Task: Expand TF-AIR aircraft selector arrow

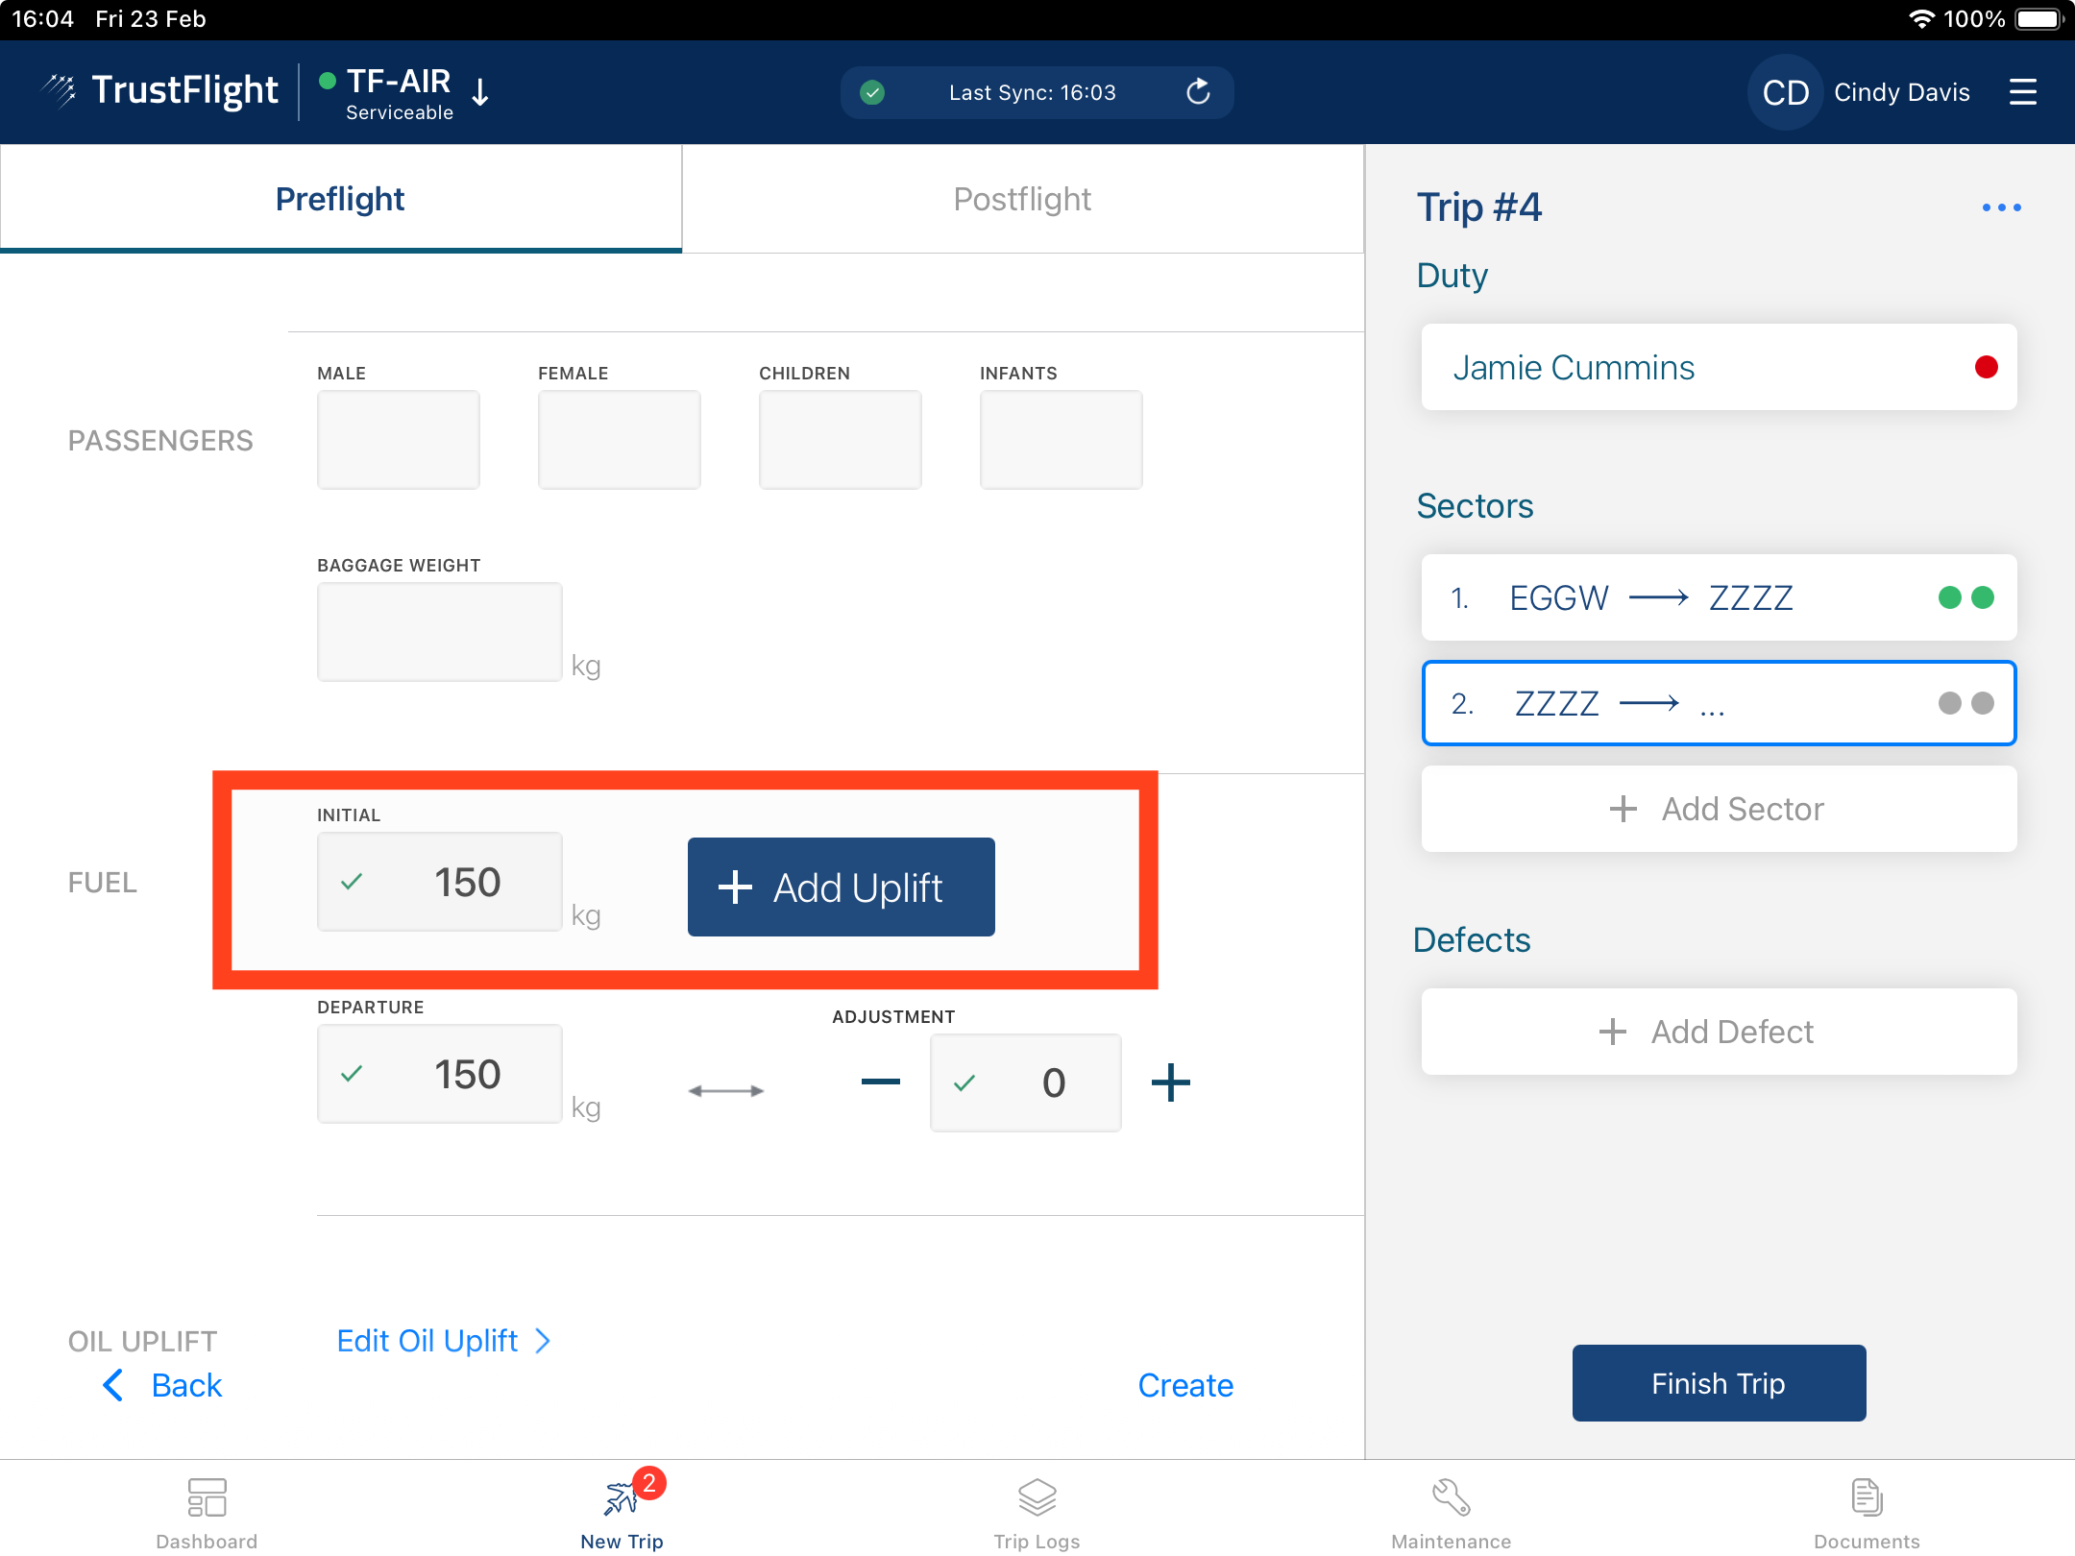Action: (481, 92)
